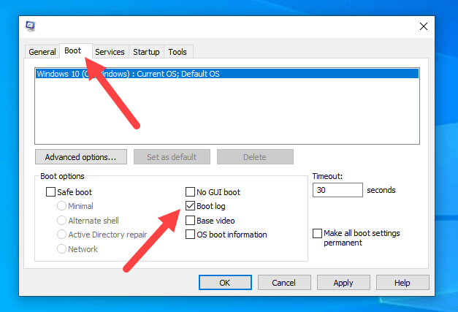Viewport: 458px width, 312px height.
Task: Click the Timeout seconds input field
Action: tap(337, 190)
